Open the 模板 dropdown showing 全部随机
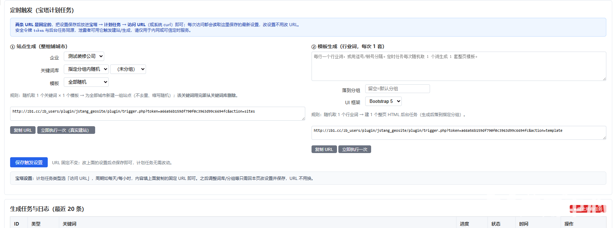Viewport: 614px width, 228px height. coord(86,82)
